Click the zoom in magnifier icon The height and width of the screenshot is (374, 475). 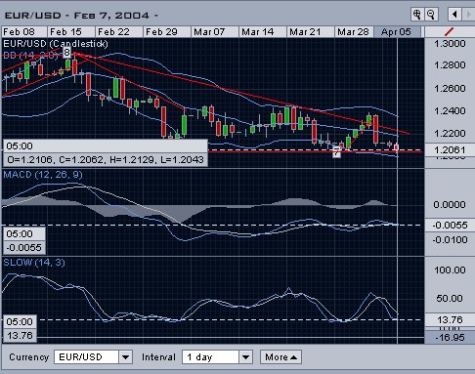[x=417, y=15]
